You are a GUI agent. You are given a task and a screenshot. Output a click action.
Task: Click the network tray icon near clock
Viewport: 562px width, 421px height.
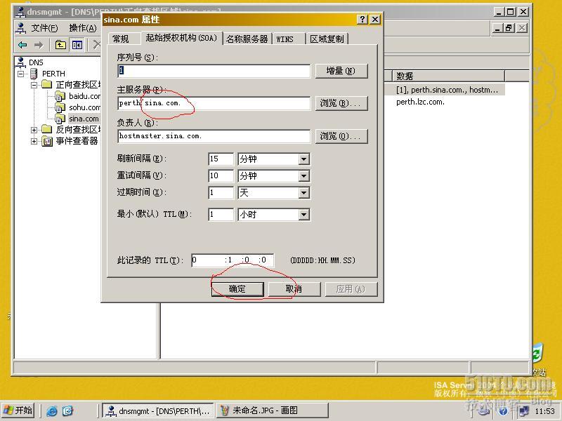(523, 411)
